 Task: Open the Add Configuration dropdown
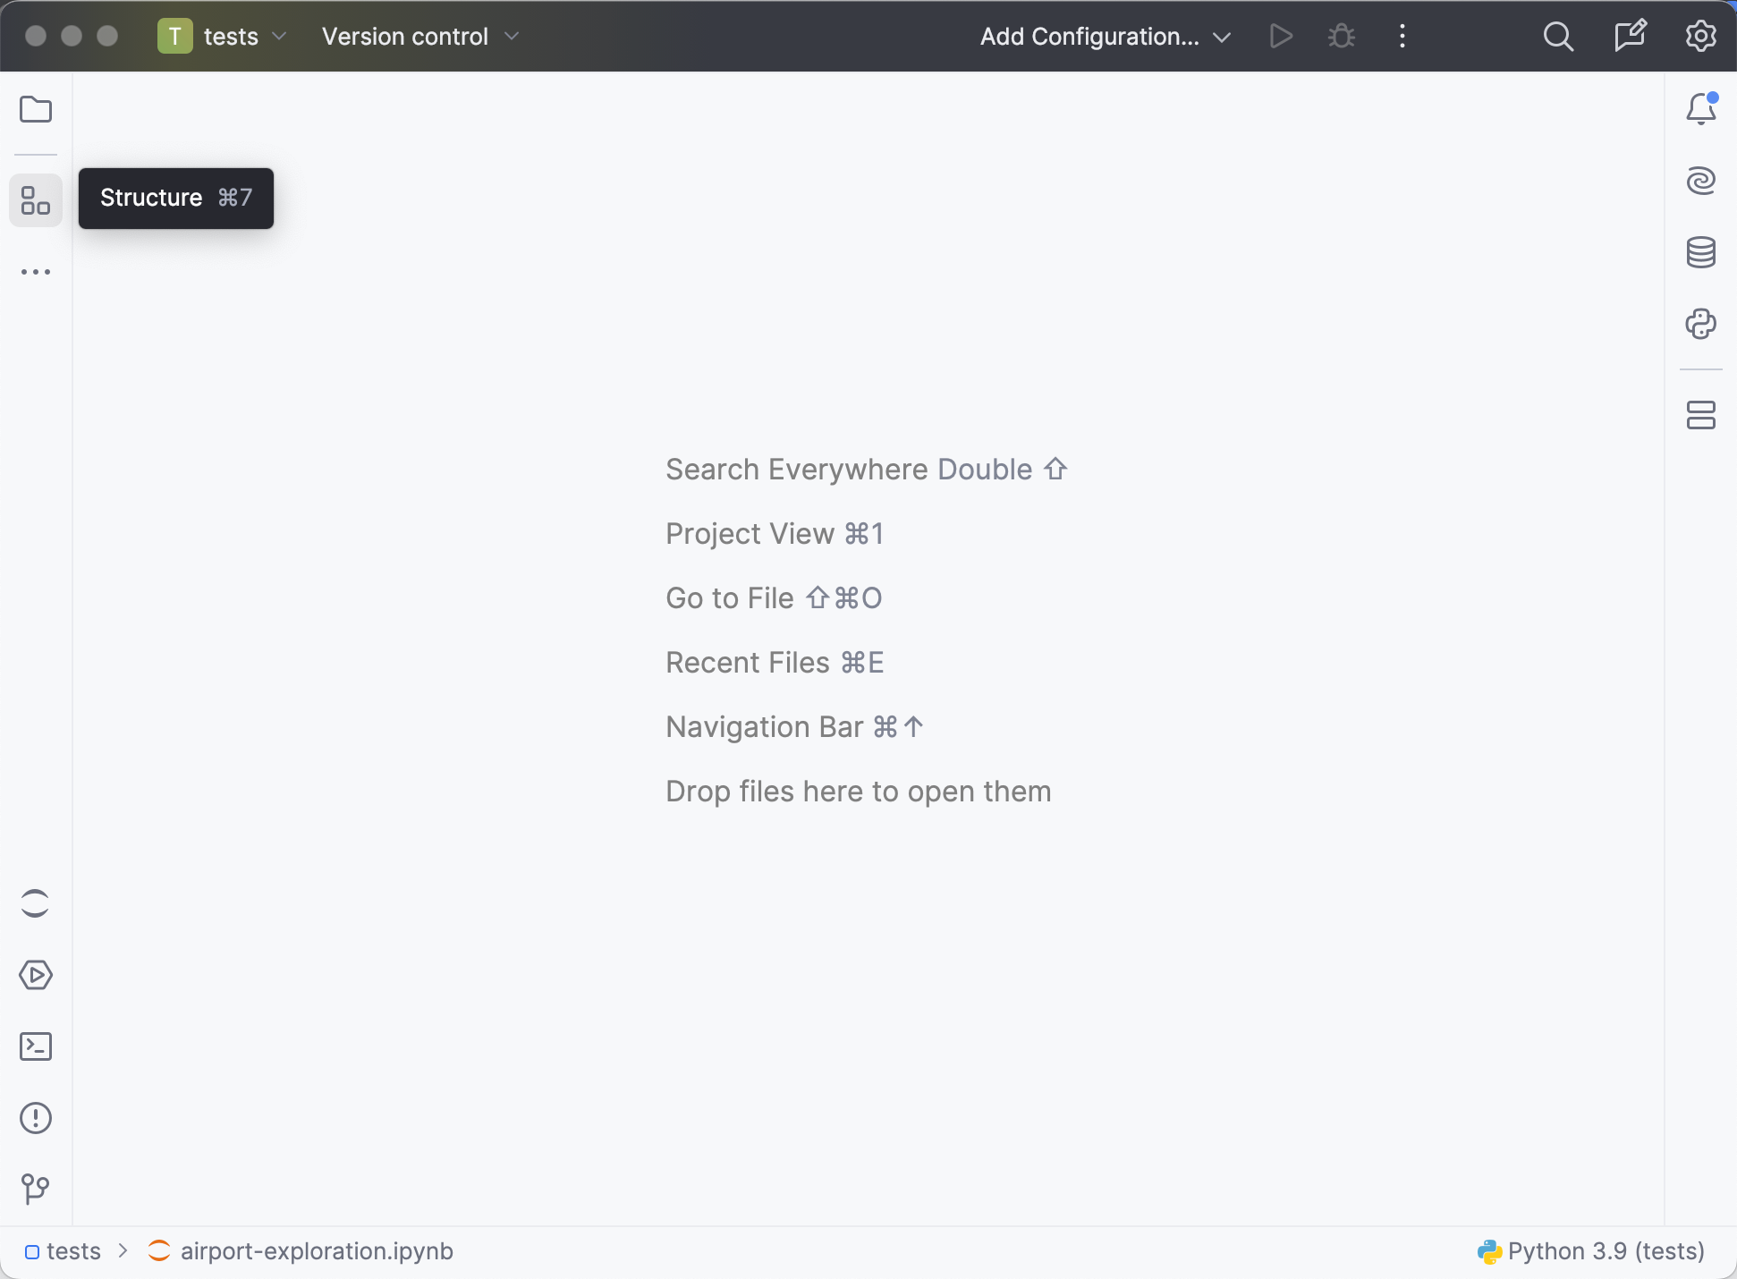pyautogui.click(x=1106, y=36)
